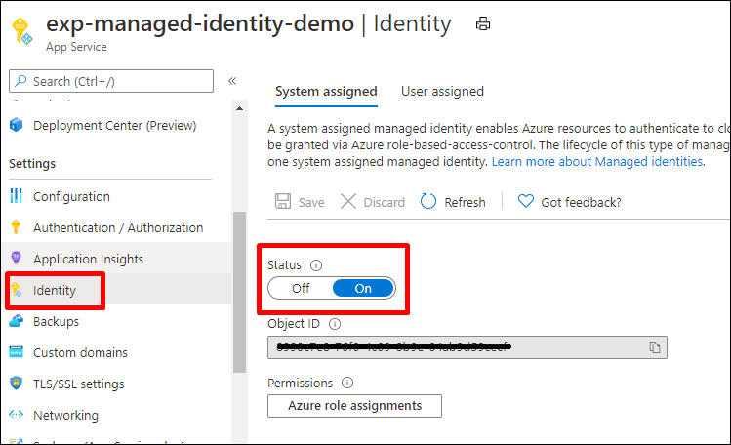Click the magnifier icon in the search box
The height and width of the screenshot is (445, 731).
click(20, 81)
